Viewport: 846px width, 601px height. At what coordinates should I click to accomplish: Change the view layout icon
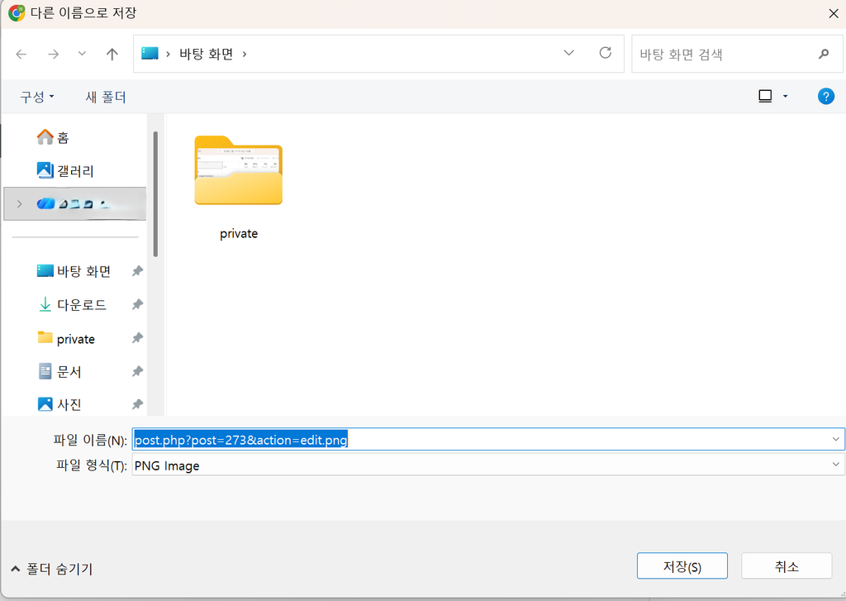click(x=765, y=96)
